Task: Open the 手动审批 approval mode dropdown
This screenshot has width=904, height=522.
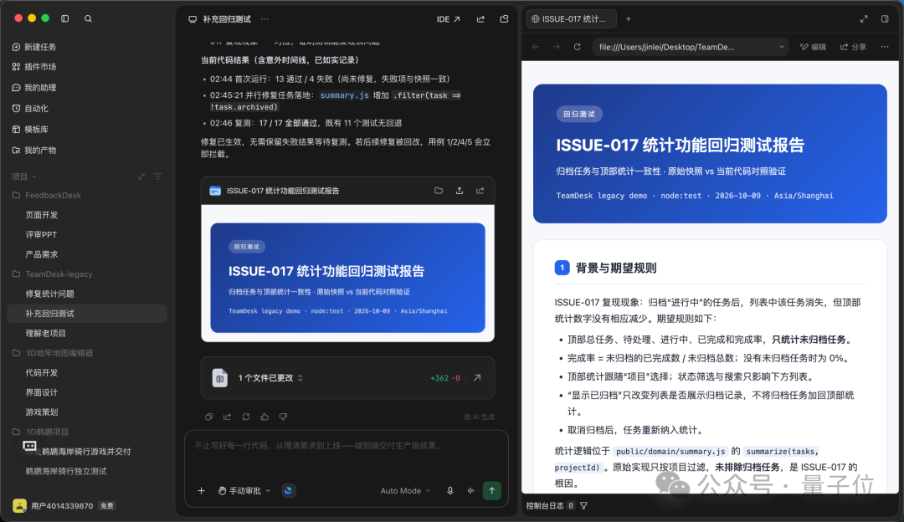Action: pyautogui.click(x=244, y=491)
